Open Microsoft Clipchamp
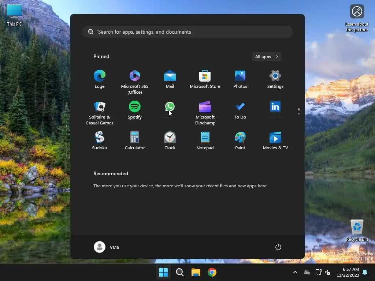This screenshot has height=281, width=375. click(205, 113)
